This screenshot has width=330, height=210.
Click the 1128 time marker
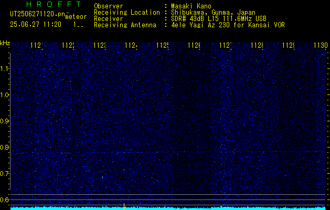257,46
